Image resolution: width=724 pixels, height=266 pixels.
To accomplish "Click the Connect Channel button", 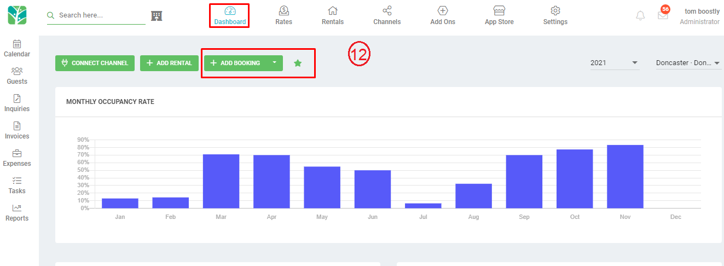I will [95, 63].
